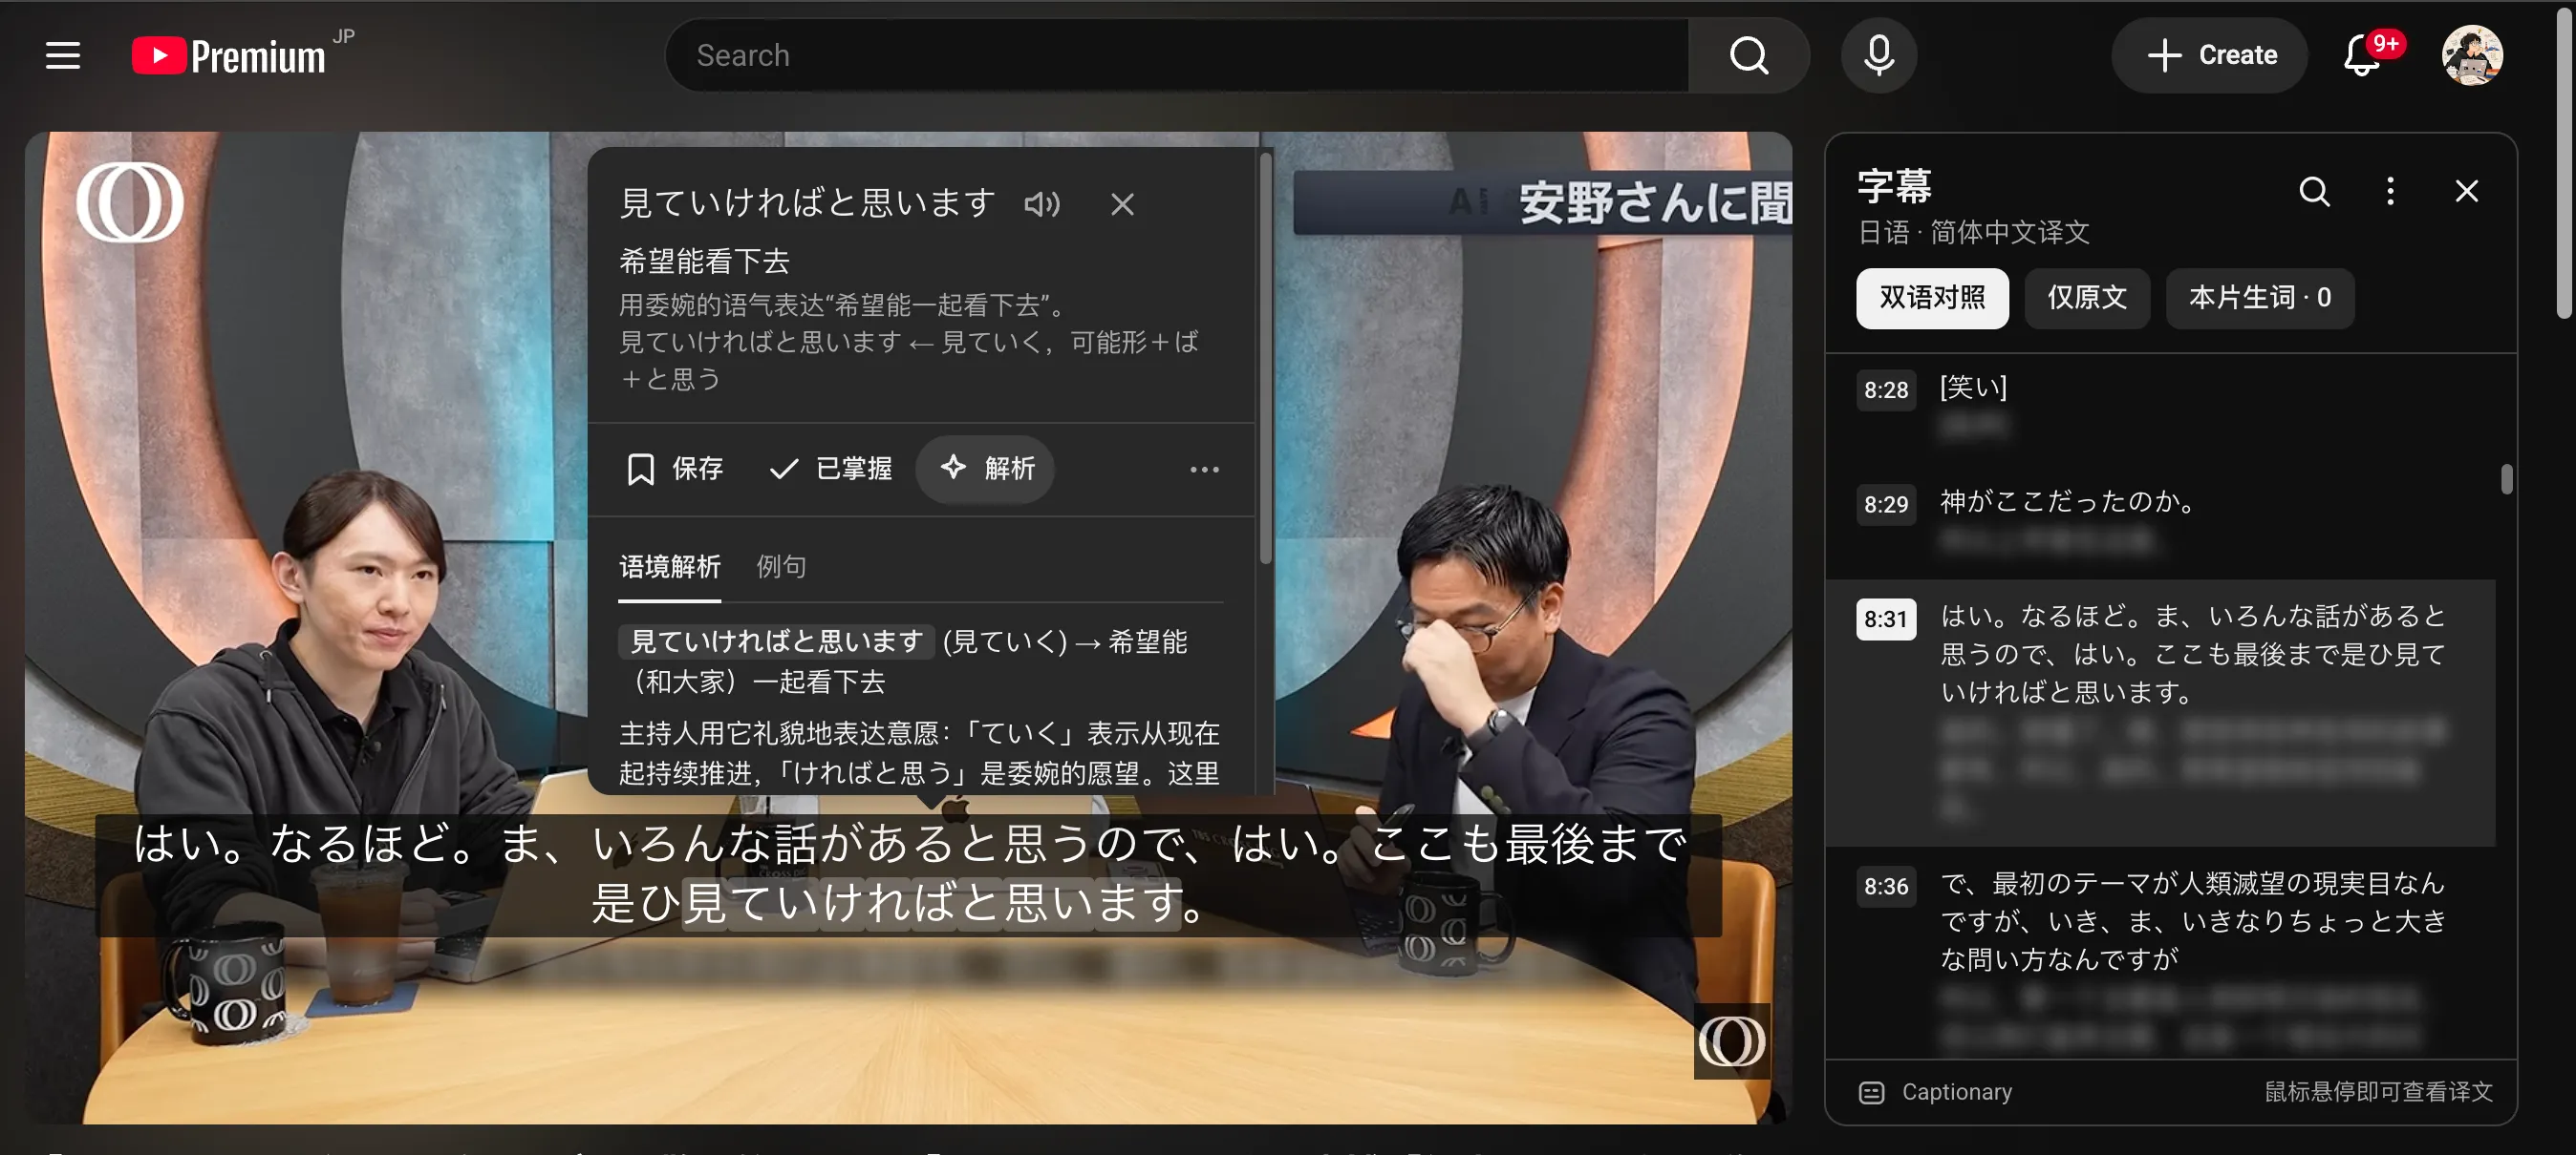
Task: Switch to the 例句 tab
Action: pyautogui.click(x=781, y=568)
